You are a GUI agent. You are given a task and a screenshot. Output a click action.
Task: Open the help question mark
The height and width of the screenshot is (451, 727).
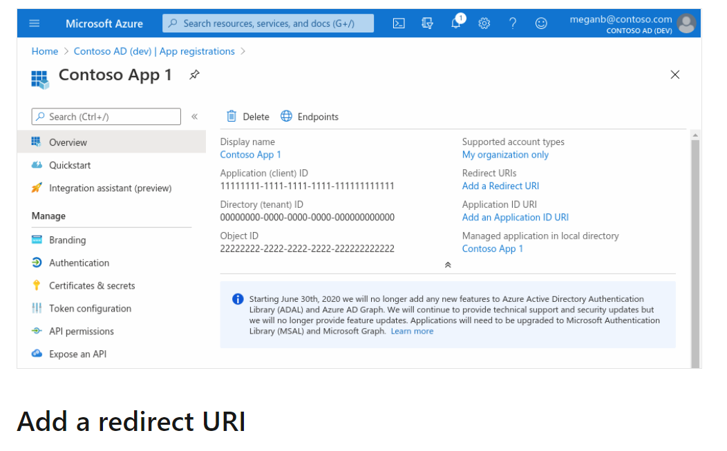click(x=512, y=23)
